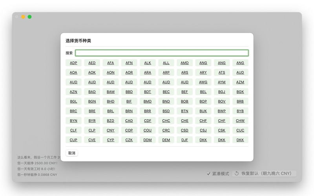Select the AZM currency
Viewport: 314px width, 196px height.
pyautogui.click(x=240, y=82)
